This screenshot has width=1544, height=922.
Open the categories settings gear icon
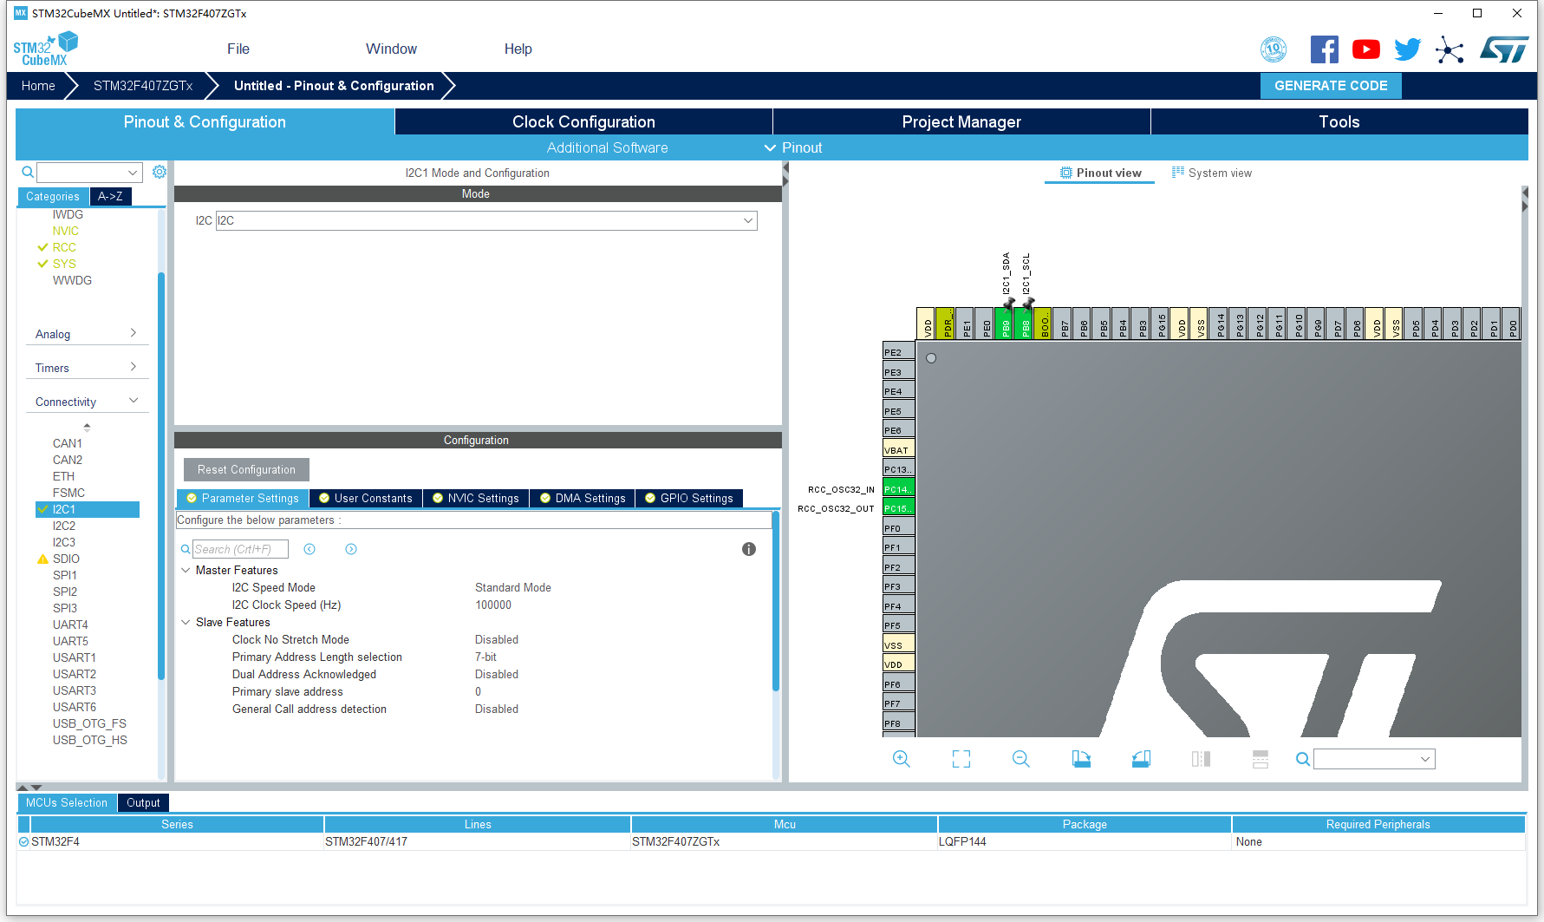tap(160, 172)
